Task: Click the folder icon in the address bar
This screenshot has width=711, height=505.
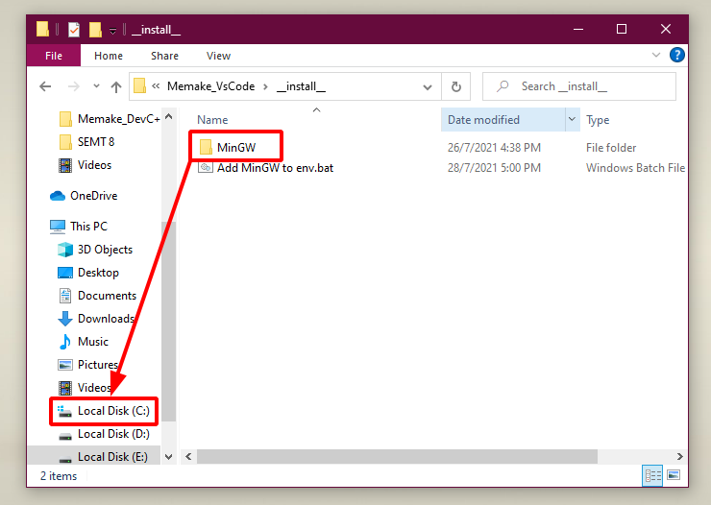Action: 139,85
